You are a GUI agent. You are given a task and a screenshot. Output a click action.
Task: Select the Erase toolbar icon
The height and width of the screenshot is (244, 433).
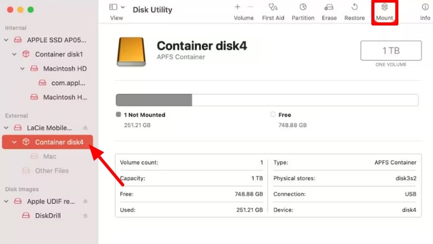coord(329,8)
